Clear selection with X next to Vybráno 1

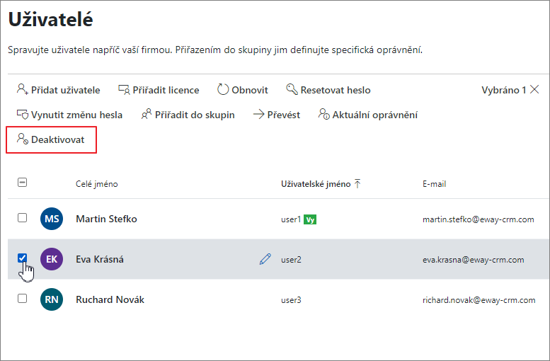534,89
